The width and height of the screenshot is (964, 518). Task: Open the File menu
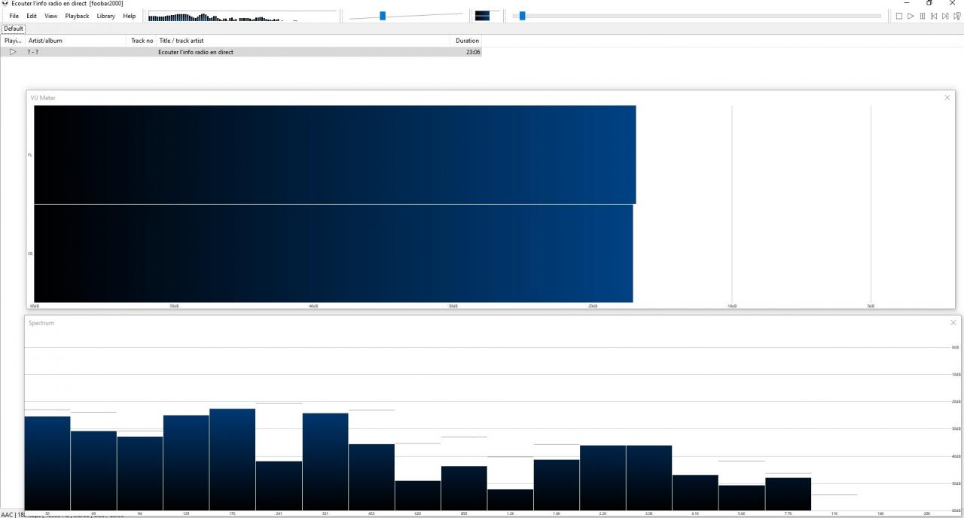(14, 16)
